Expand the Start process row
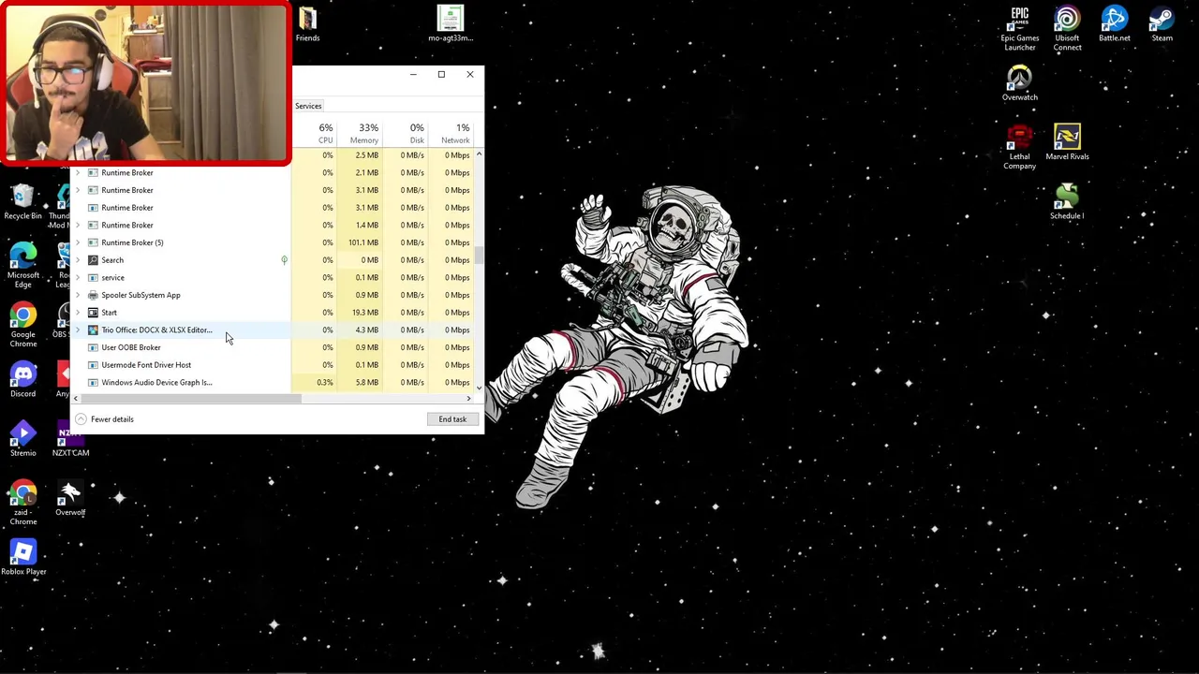Viewport: 1199px width, 674px height. (x=78, y=313)
